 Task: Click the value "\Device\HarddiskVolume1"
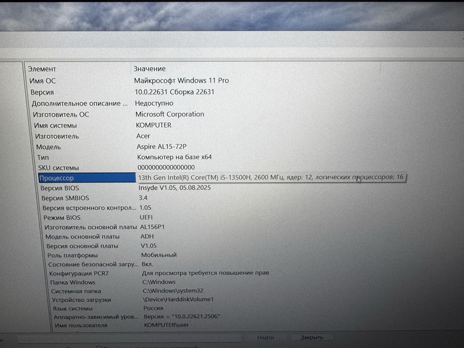tap(178, 299)
